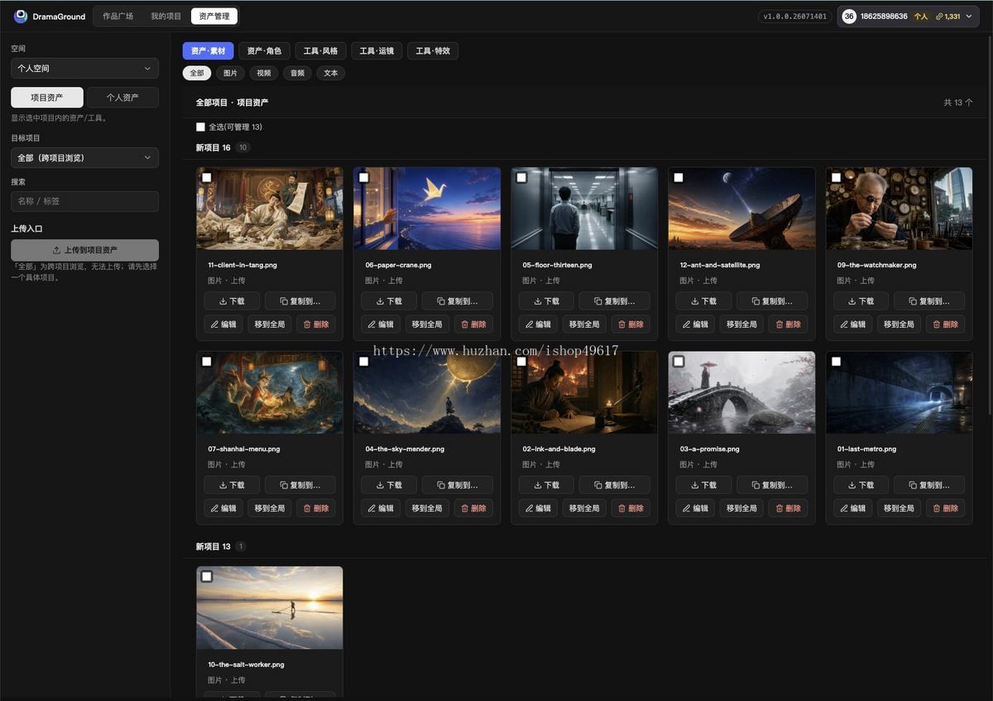Switch to 个人资产 view

click(122, 98)
